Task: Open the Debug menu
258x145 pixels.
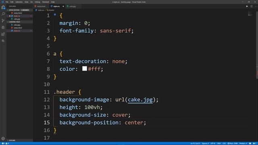Action: click(x=37, y=2)
